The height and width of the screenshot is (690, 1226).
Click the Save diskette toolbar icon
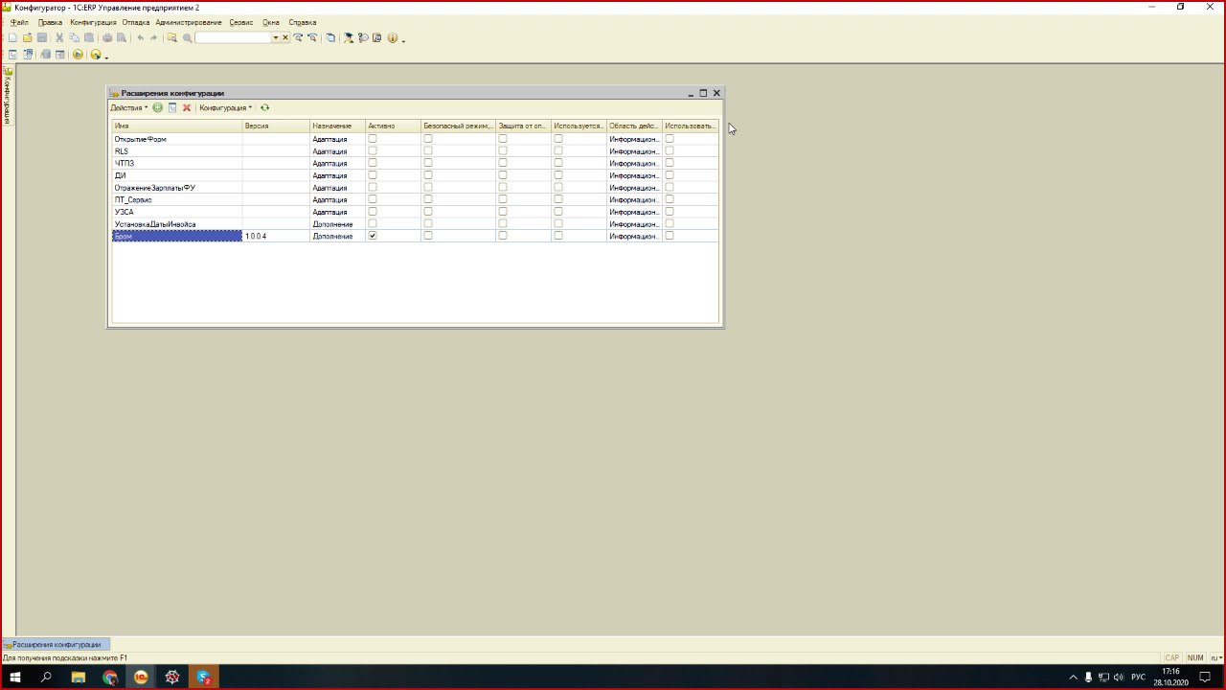(42, 37)
